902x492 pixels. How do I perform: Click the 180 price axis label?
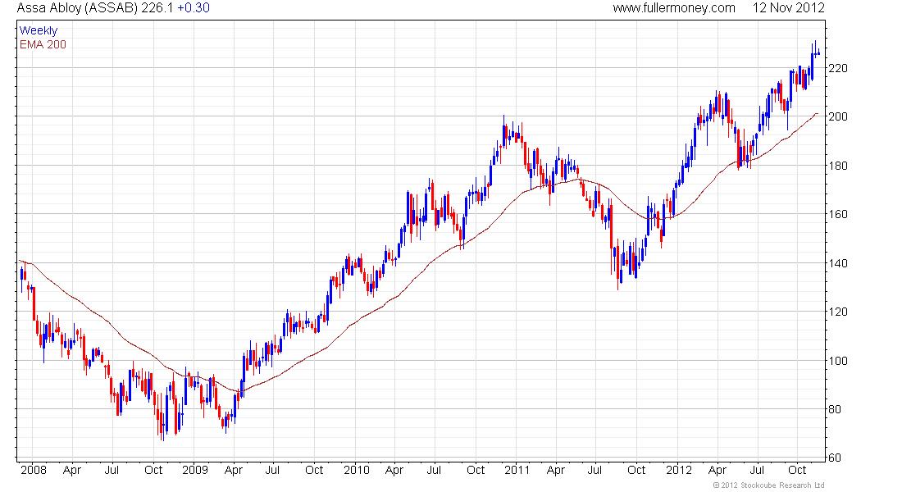pyautogui.click(x=837, y=166)
